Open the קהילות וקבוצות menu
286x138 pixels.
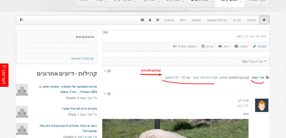217,20
